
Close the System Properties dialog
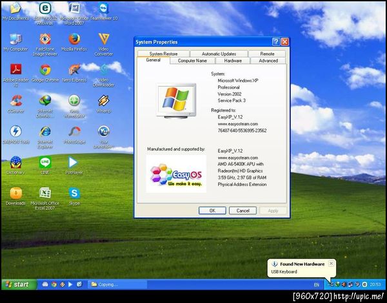tap(285, 42)
